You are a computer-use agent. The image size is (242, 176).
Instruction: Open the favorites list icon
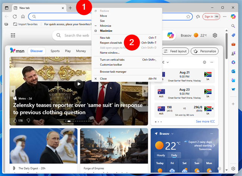pos(198,16)
